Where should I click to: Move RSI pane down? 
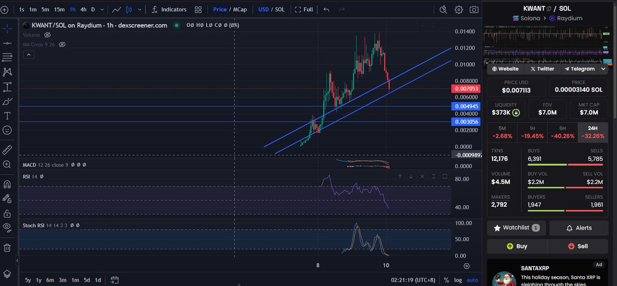pos(411,176)
